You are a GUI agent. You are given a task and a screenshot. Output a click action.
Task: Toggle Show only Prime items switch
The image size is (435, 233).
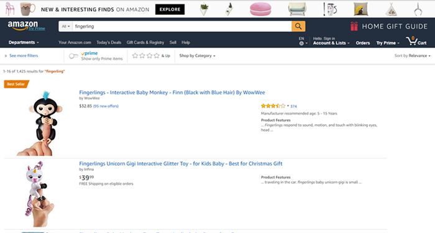73,56
